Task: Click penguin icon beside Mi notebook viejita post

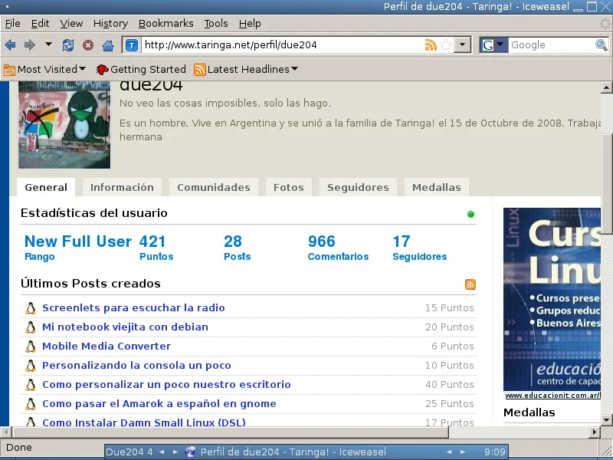Action: [31, 327]
